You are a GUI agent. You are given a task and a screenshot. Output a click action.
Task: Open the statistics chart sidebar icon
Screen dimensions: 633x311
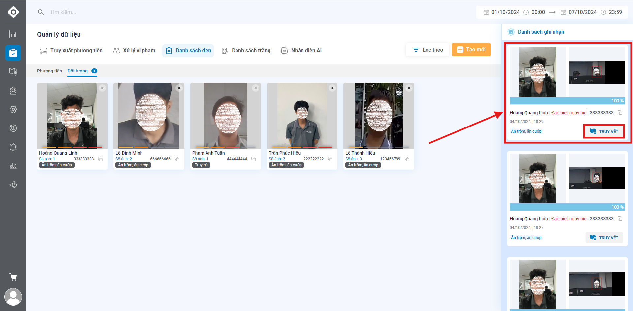(13, 34)
